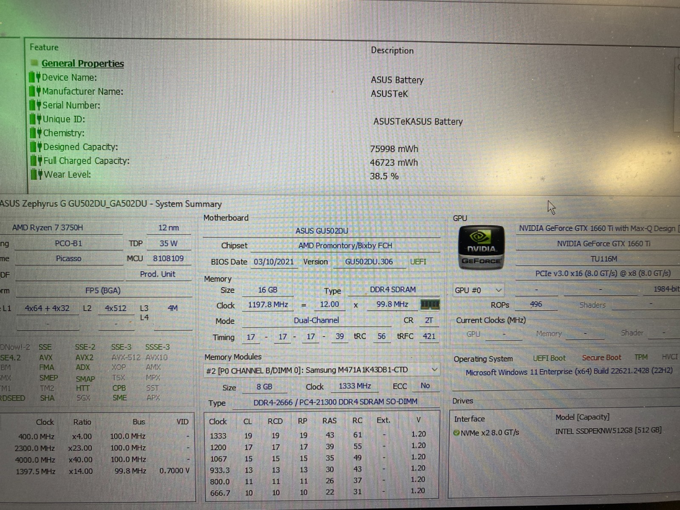
Task: Click DDR4-2666 / PC4-21300 type field
Action: click(x=336, y=402)
